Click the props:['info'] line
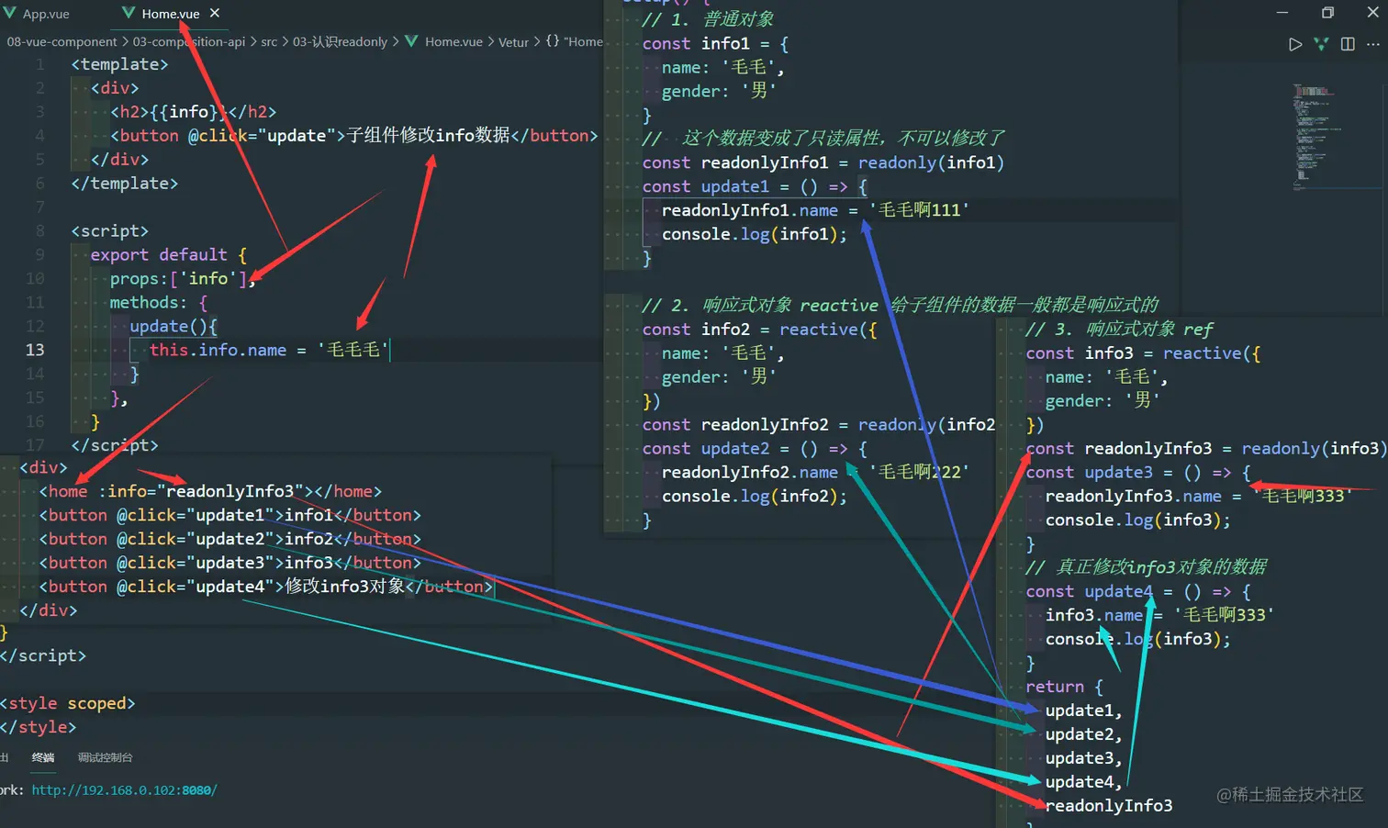This screenshot has width=1388, height=828. (183, 278)
